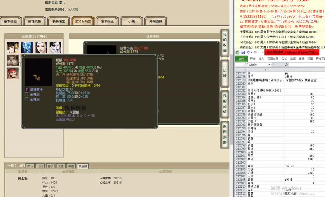
Task: Select Excel column B header
Action: click(299, 70)
